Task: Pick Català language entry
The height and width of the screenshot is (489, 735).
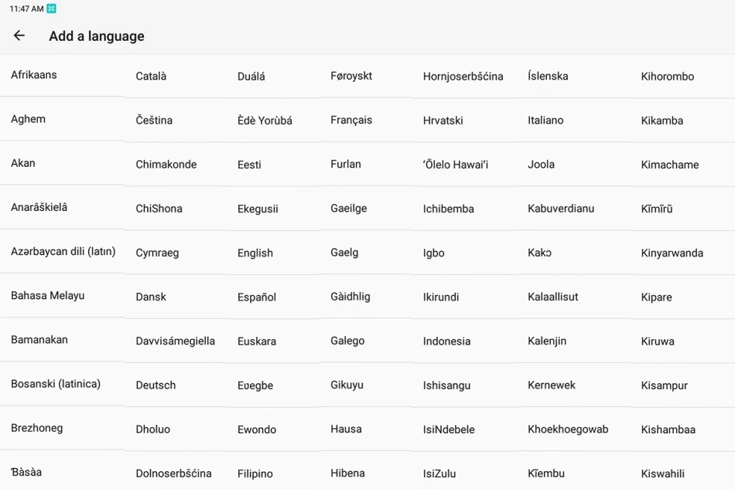Action: pos(151,76)
